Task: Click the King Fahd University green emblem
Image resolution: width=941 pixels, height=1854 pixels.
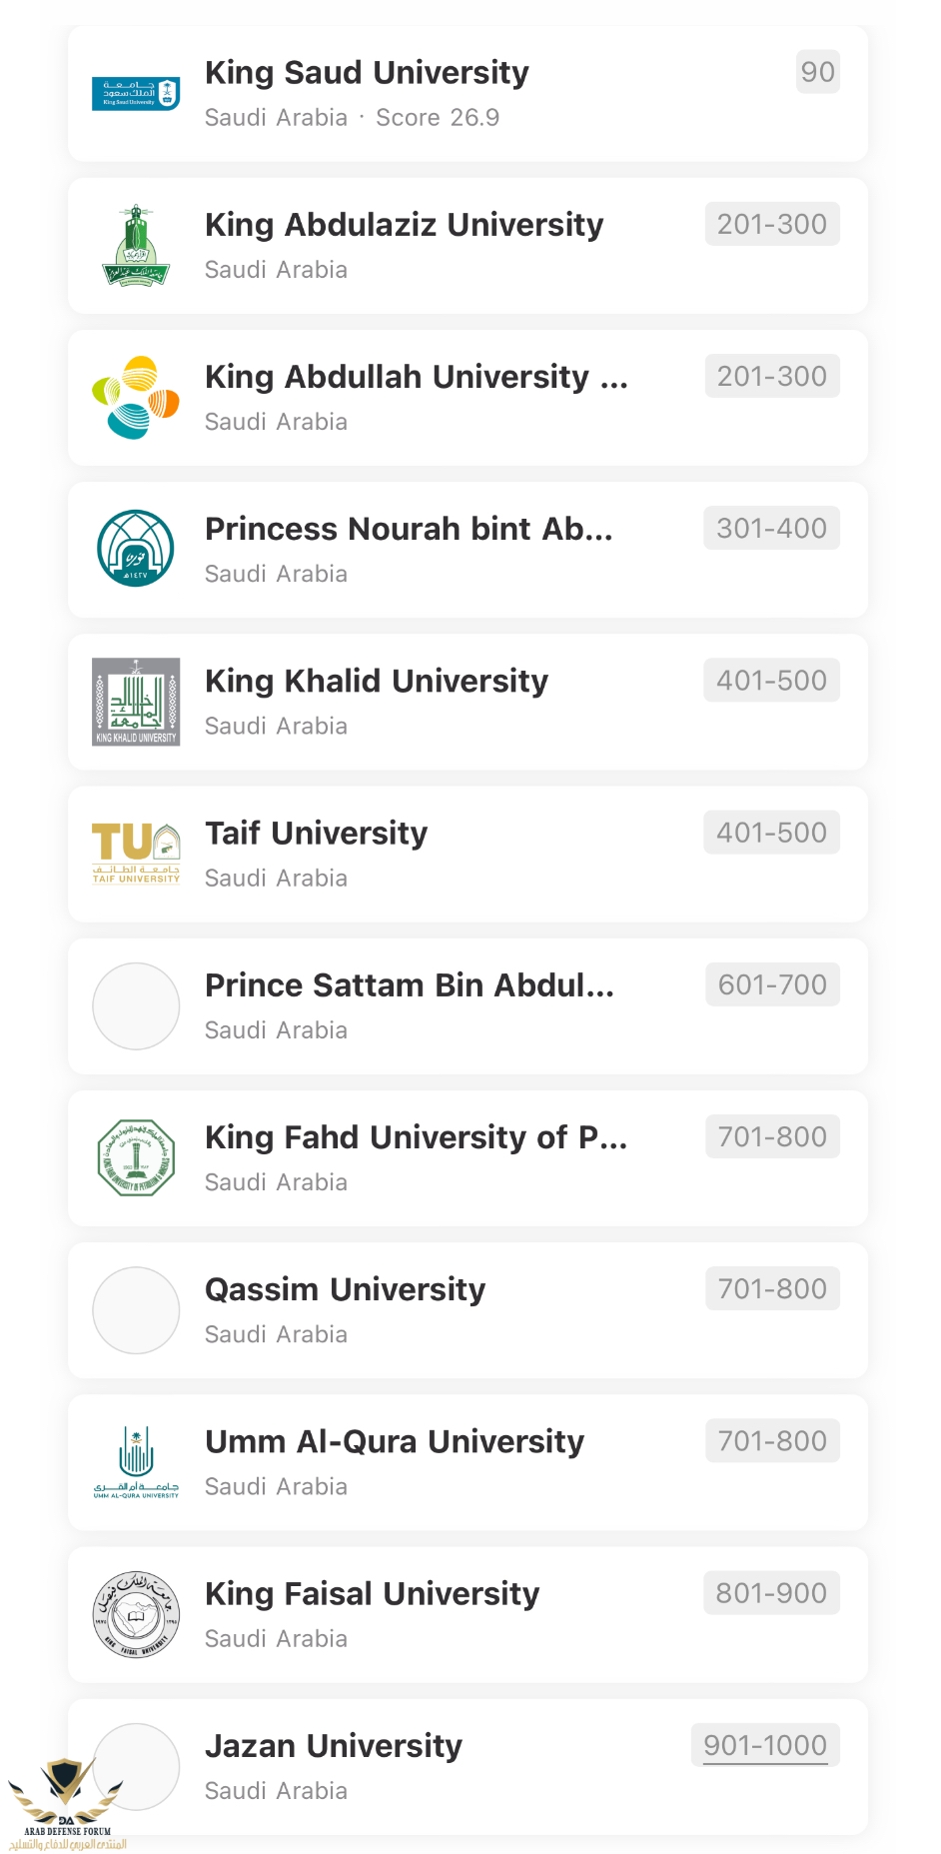Action: [x=136, y=1157]
